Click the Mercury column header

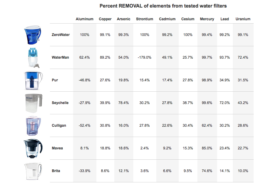point(207,19)
